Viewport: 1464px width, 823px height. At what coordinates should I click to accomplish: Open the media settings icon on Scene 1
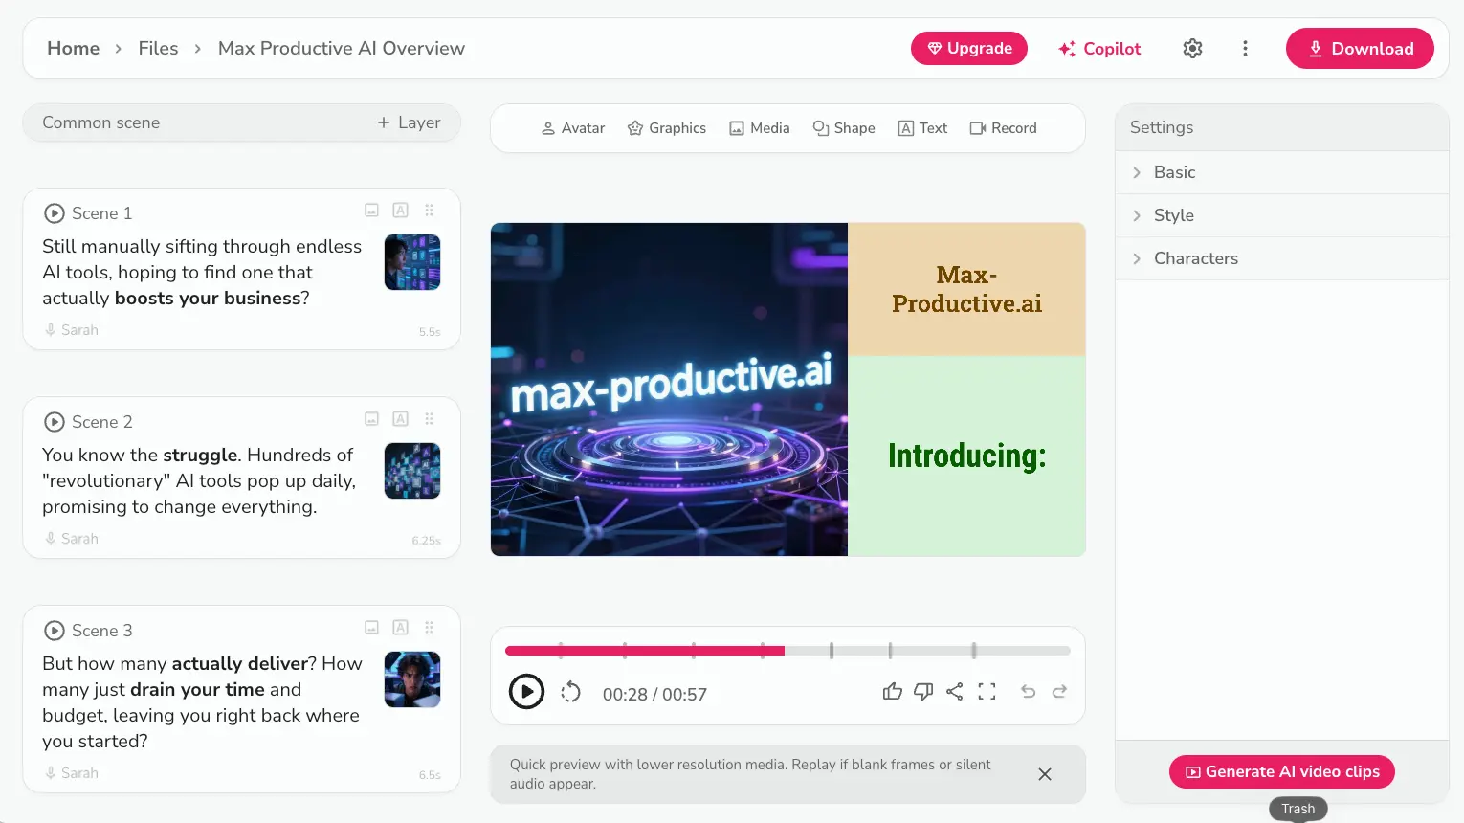click(371, 210)
